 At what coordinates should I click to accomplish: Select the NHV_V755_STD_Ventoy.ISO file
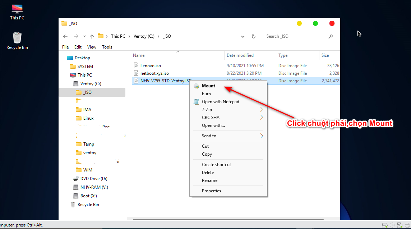[x=166, y=81]
